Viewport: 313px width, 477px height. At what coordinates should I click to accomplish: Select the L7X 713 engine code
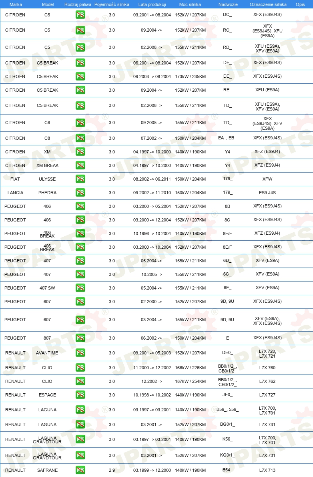coord(267,470)
